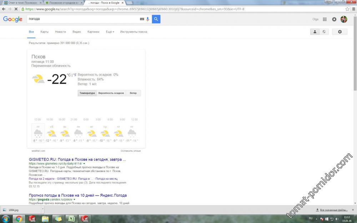Open the Excel taskbar icon
The image size is (357, 223).
(71, 219)
